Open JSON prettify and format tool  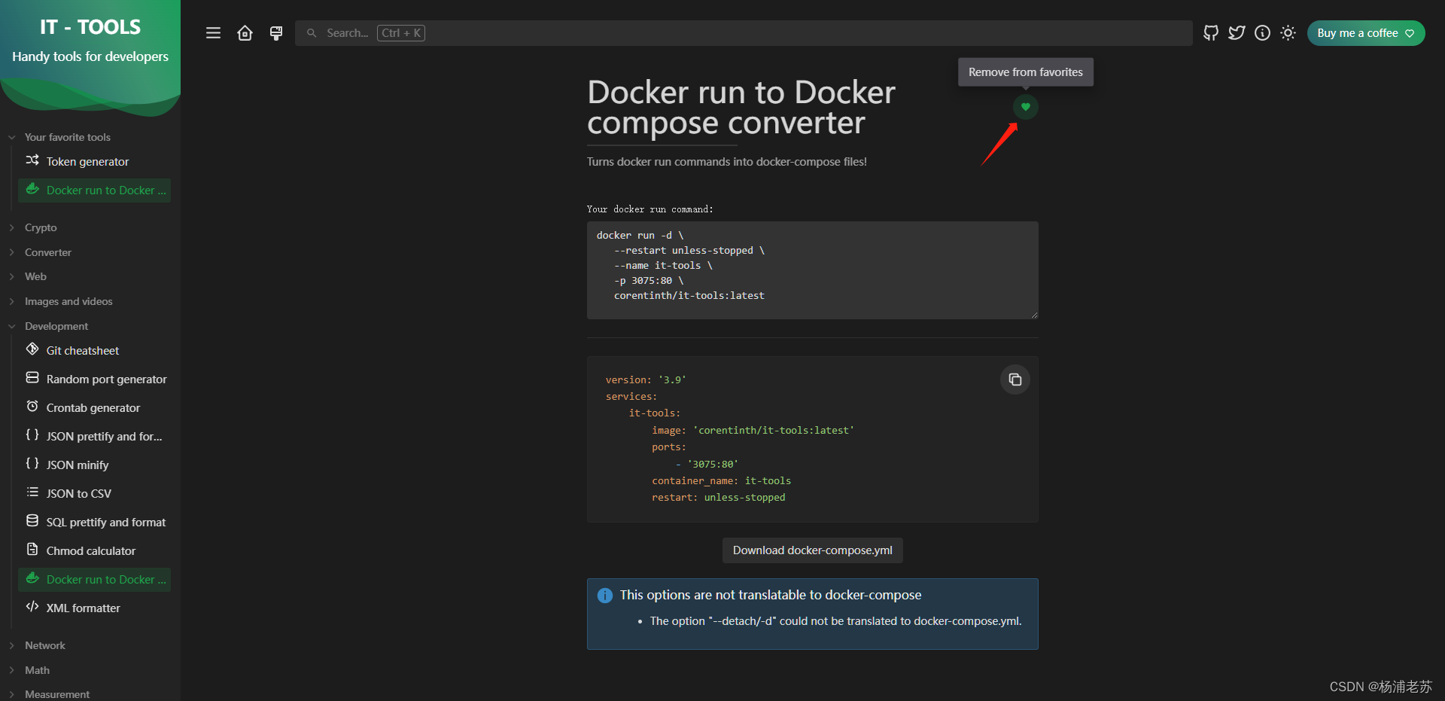click(x=95, y=437)
